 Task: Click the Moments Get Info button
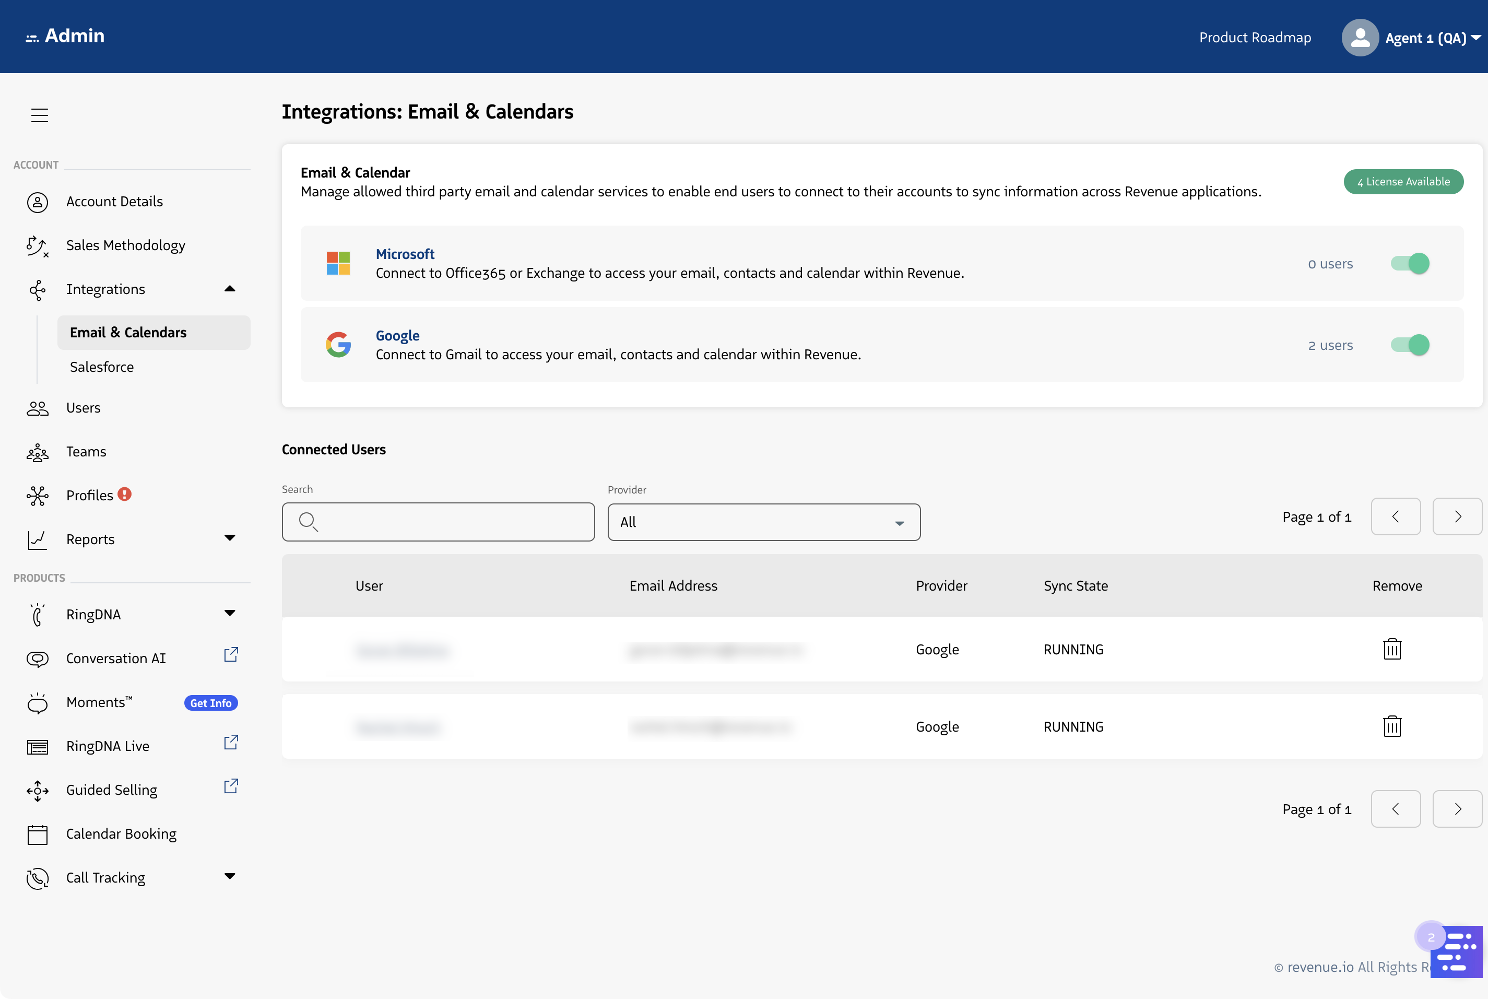(211, 703)
